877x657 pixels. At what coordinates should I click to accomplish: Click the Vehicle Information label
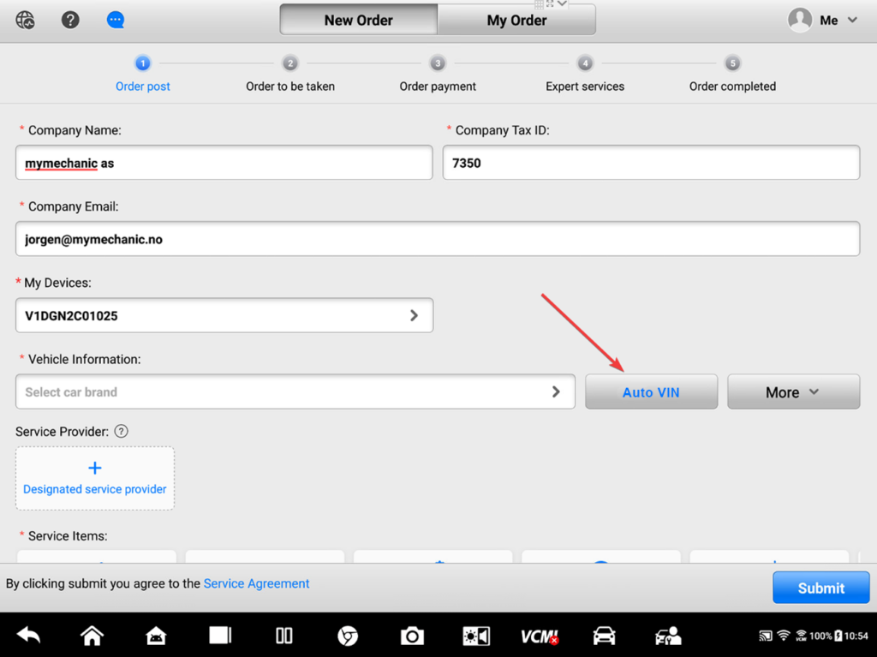[x=85, y=359]
